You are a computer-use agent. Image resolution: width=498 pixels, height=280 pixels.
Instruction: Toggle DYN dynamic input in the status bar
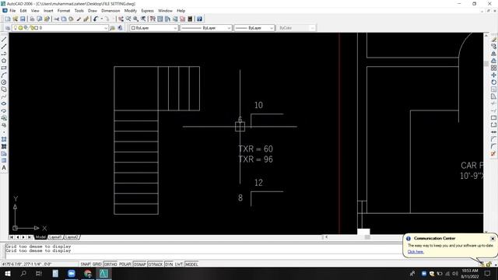click(169, 264)
